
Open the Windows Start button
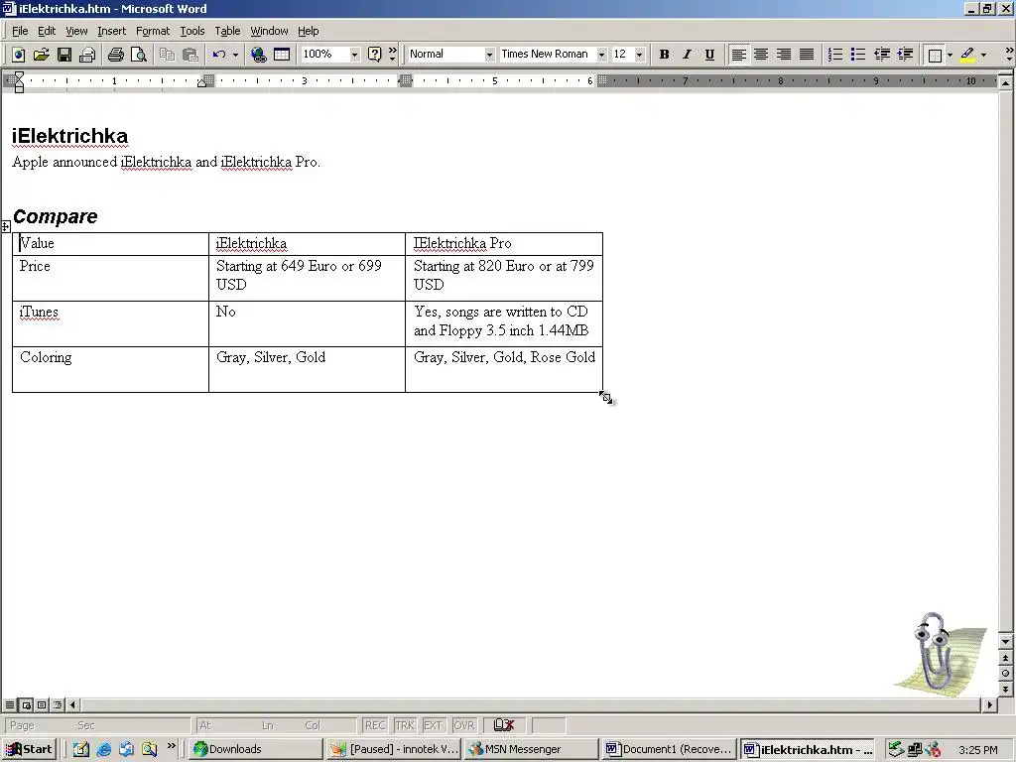(x=29, y=749)
